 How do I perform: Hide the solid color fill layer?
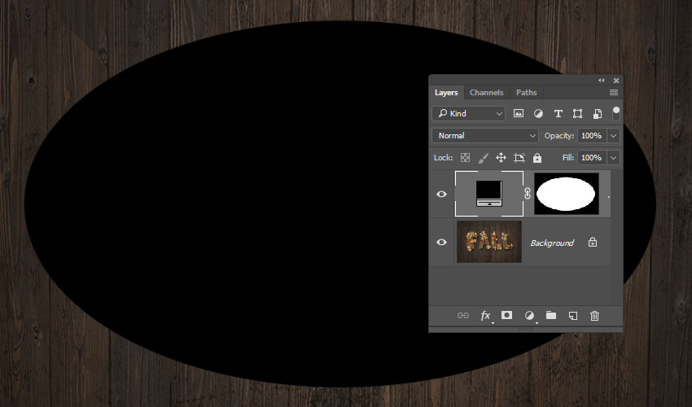coord(441,194)
